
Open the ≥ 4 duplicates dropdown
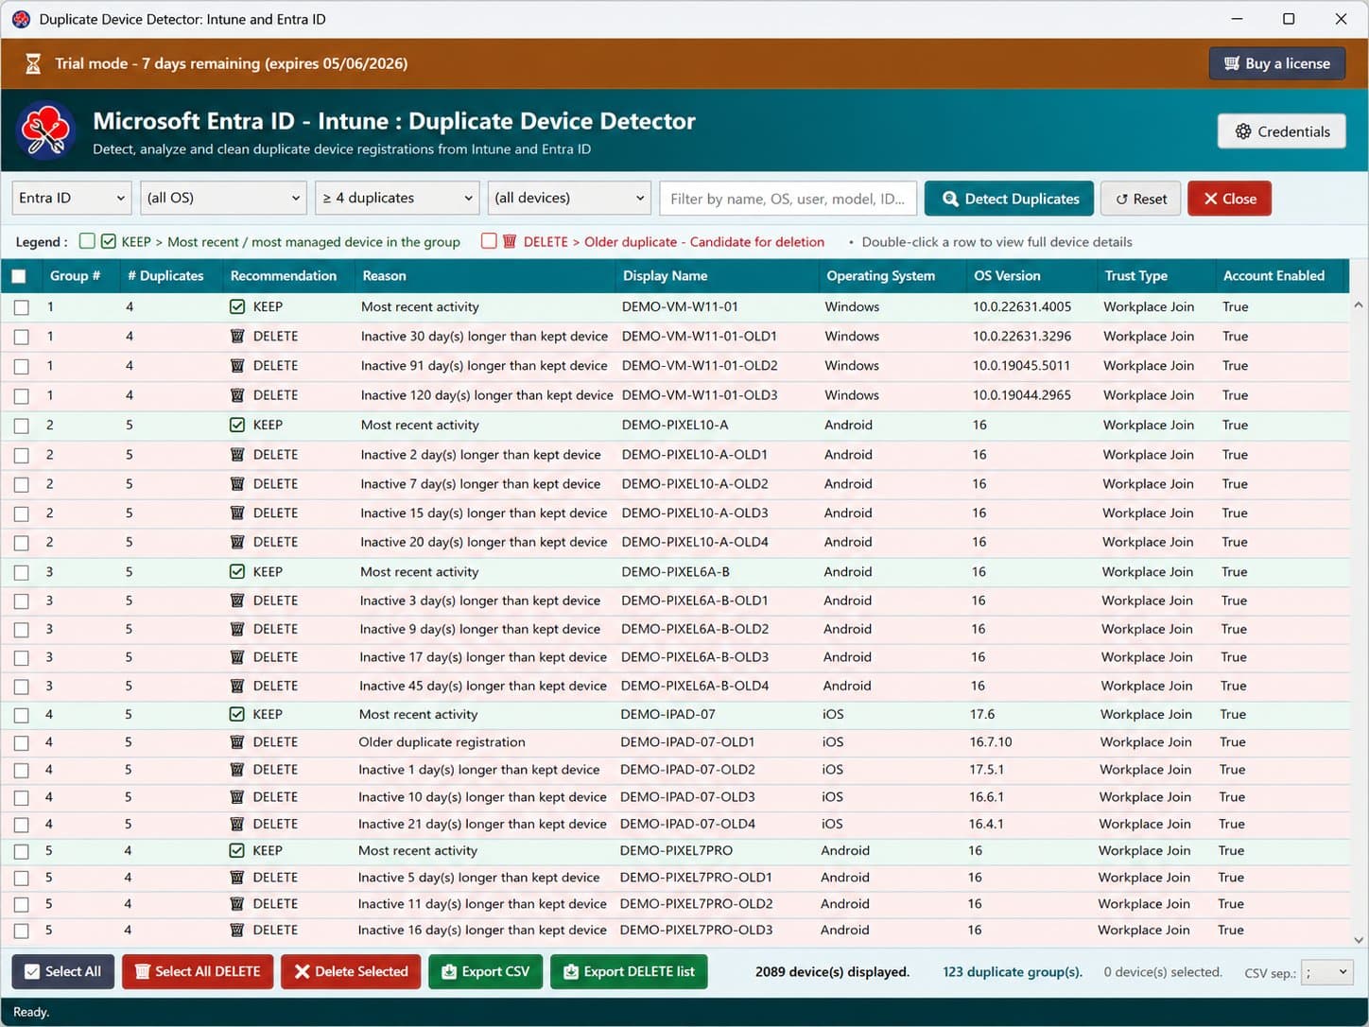pos(397,199)
